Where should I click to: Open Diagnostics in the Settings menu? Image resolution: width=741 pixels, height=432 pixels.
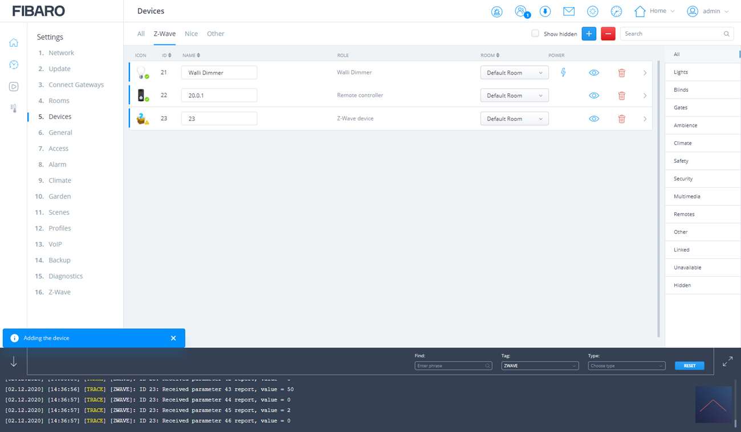tap(66, 276)
